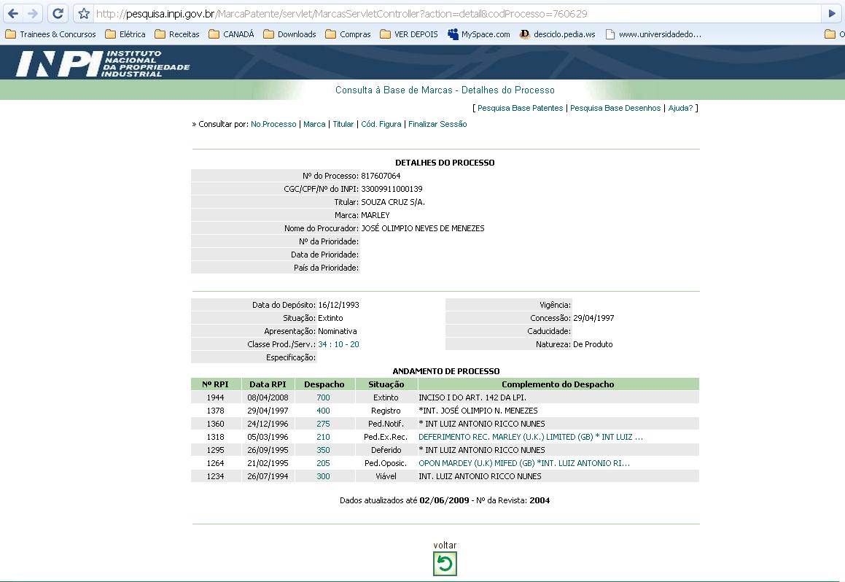This screenshot has height=582, width=845.
Task: Open the desciclo.pedia.ws bookmark
Action: (x=558, y=34)
